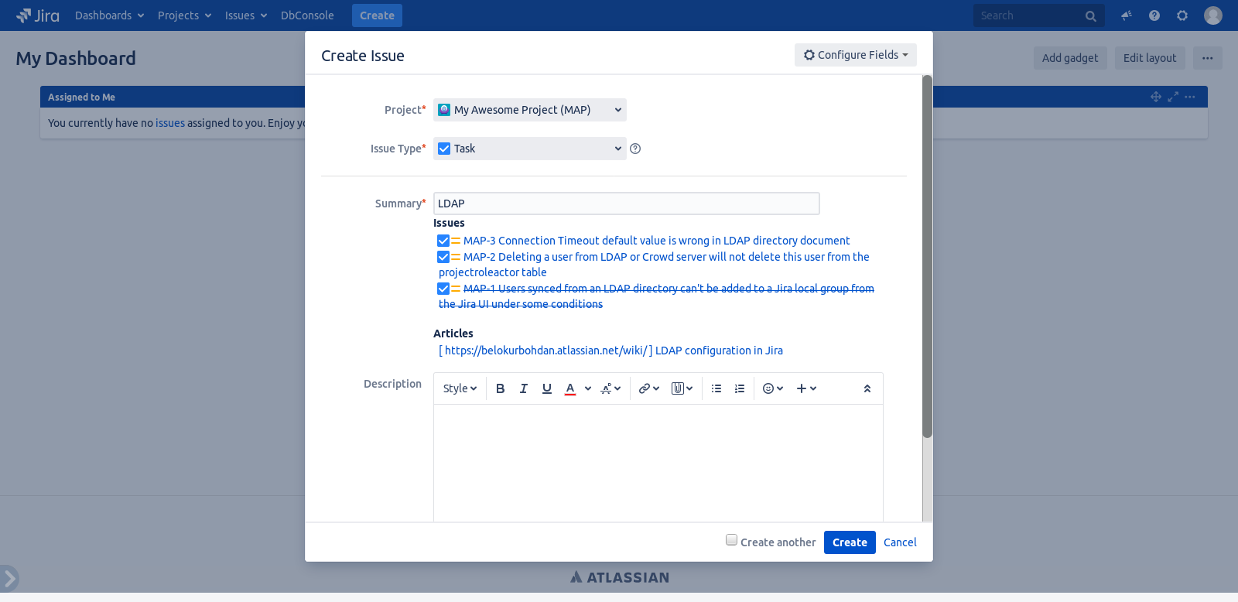Open the Assigned to Me gadget options menu
Screen dimensions: 1238x602
pyautogui.click(x=1190, y=97)
